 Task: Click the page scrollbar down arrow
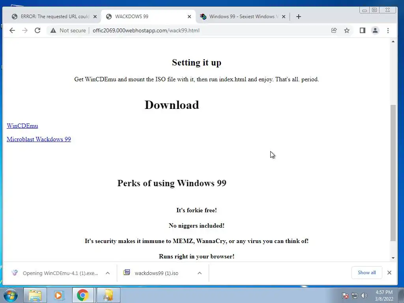pyautogui.click(x=393, y=258)
